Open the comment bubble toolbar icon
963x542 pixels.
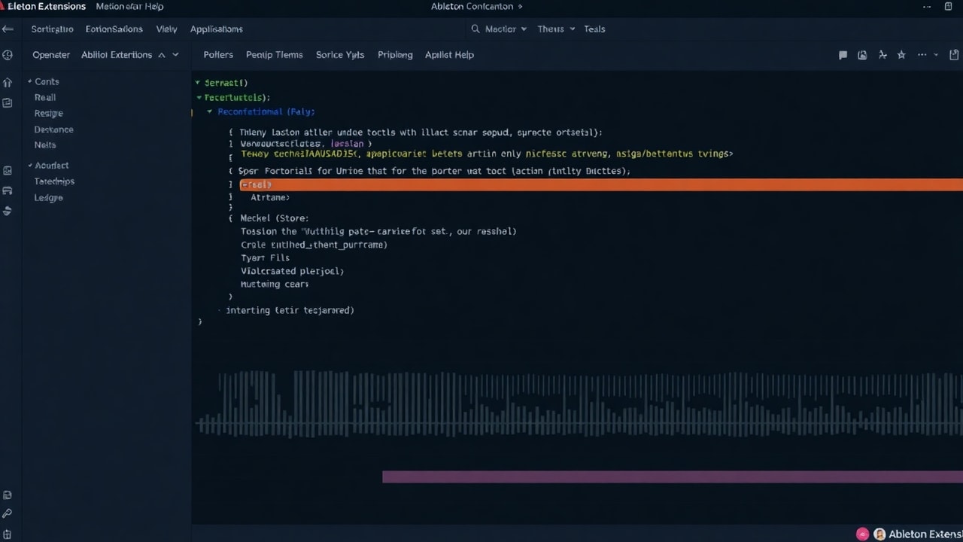point(843,55)
